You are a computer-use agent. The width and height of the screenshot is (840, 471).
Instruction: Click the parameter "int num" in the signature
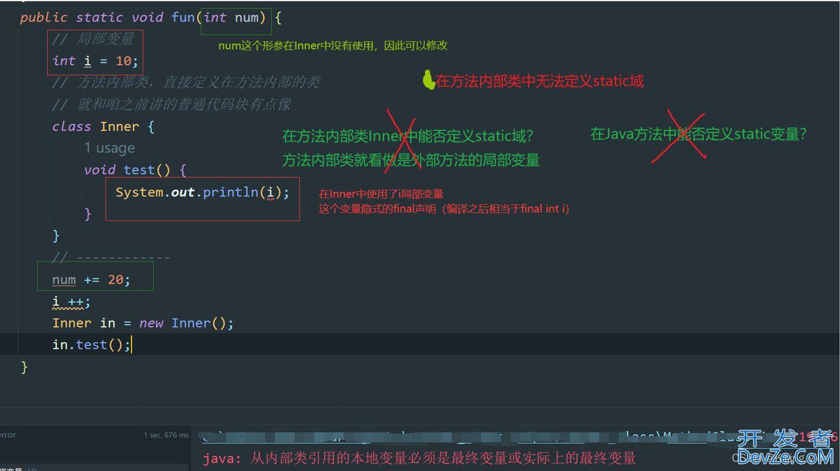pyautogui.click(x=231, y=18)
